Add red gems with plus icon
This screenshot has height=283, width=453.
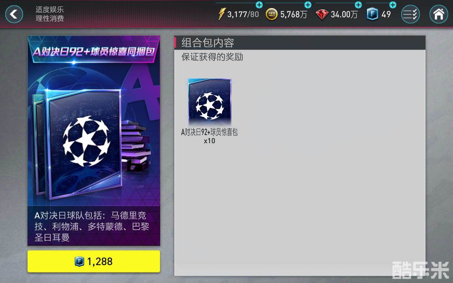tap(358, 4)
